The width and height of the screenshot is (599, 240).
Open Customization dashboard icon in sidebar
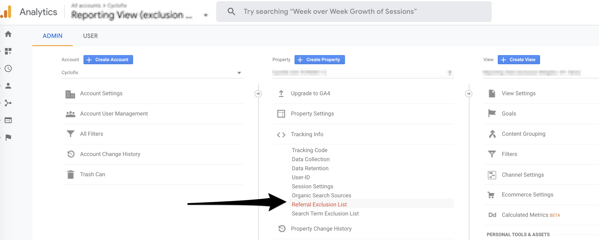8,51
